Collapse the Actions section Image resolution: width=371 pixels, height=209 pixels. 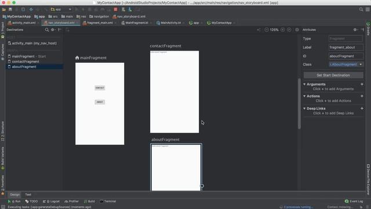point(304,96)
